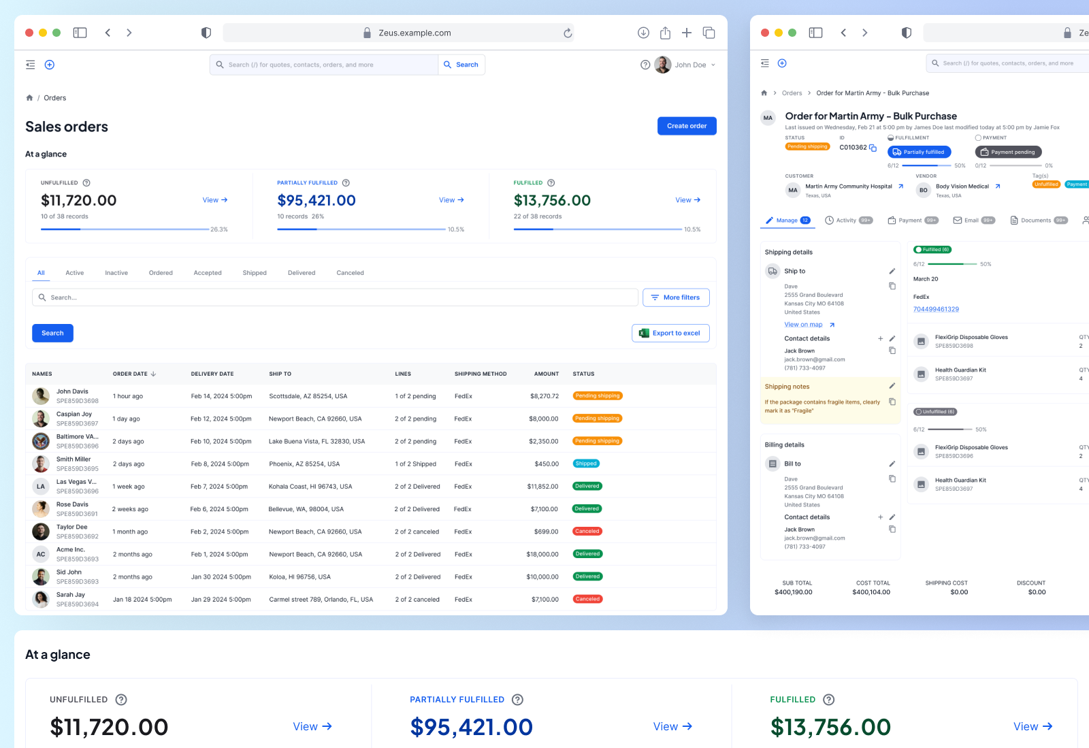Edit the Bill to address
The width and height of the screenshot is (1089, 748).
[x=892, y=463]
